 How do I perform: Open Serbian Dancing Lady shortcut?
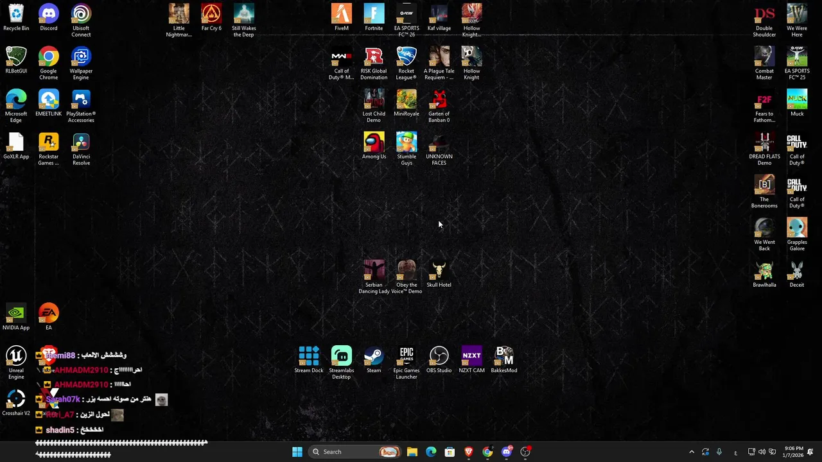tap(374, 277)
